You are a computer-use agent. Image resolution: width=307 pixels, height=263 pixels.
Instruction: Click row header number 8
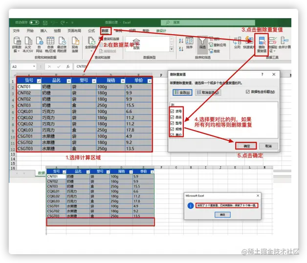(x=13, y=124)
